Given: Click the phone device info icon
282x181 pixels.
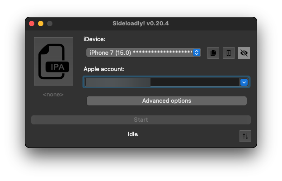Looking at the screenshot, I should (228, 53).
